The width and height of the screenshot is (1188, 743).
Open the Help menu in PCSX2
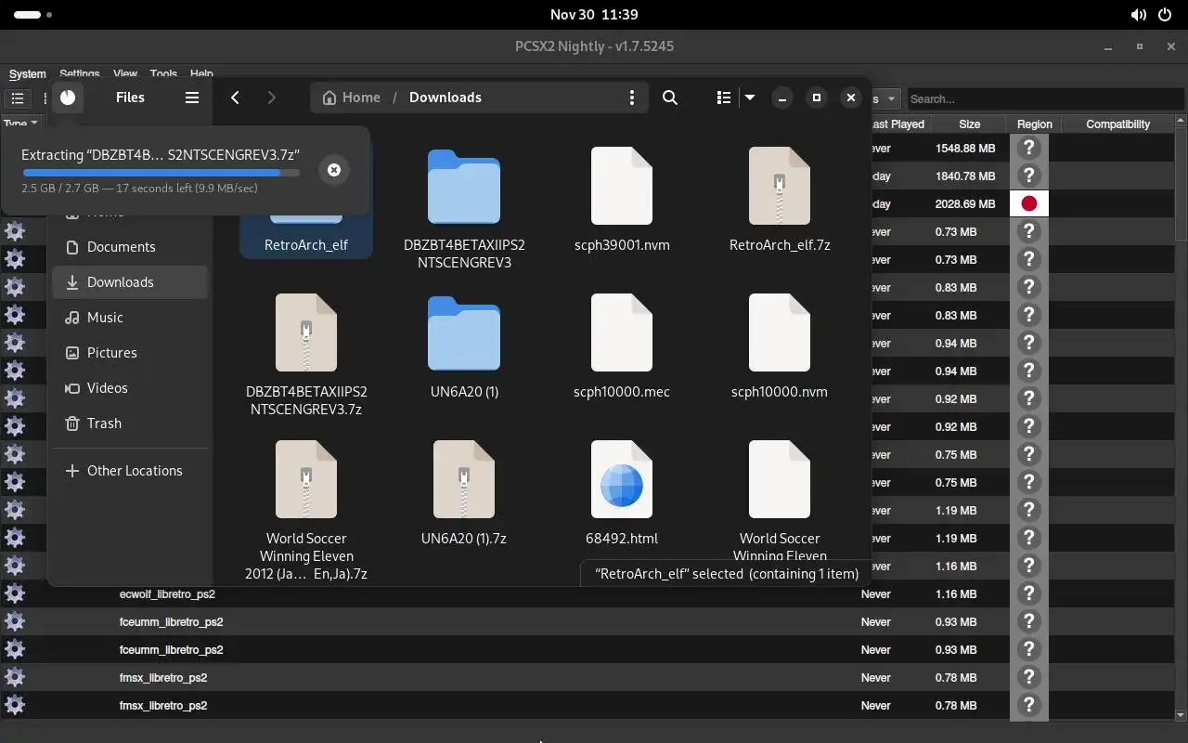[x=201, y=73]
